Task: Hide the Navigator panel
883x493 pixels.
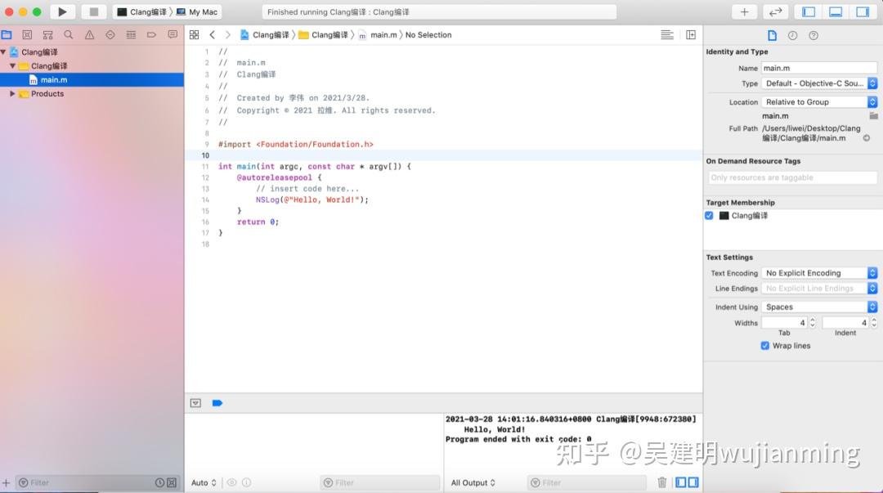Action: pyautogui.click(x=809, y=11)
